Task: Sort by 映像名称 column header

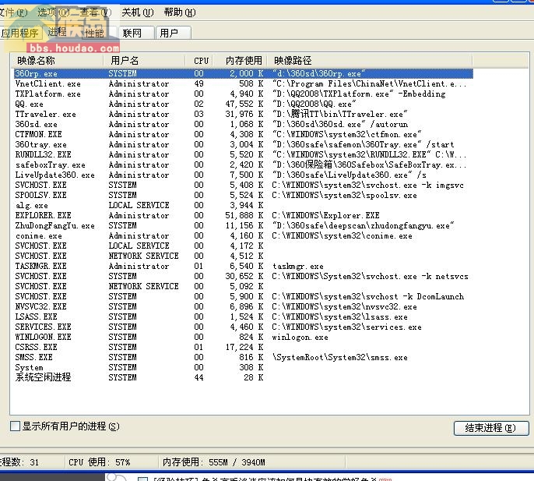Action: [57, 61]
